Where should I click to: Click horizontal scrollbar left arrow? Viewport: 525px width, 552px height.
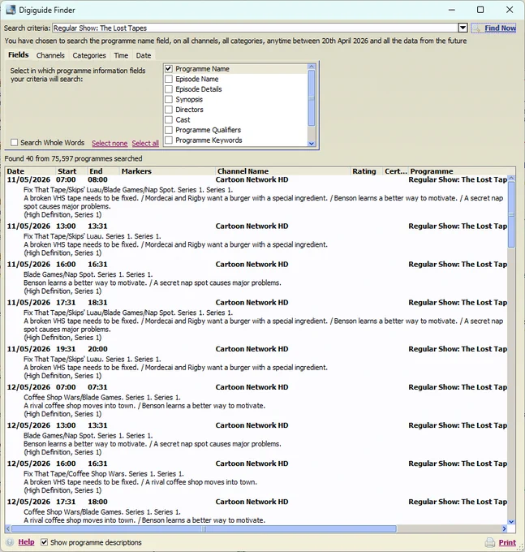coord(8,528)
